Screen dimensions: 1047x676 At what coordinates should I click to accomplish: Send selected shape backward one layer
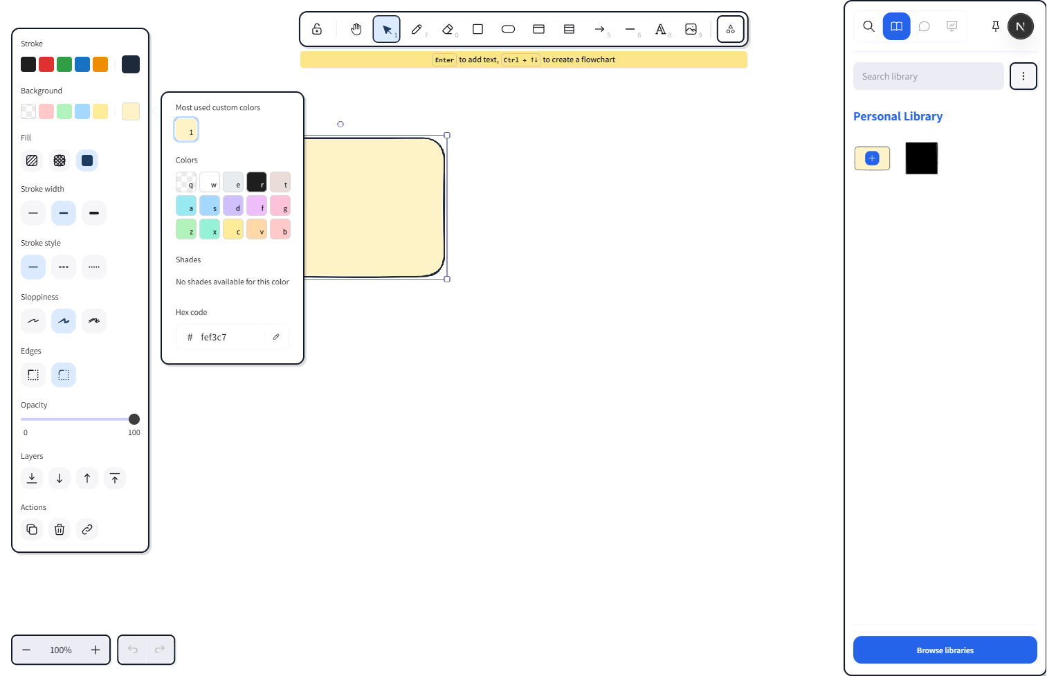coord(60,478)
